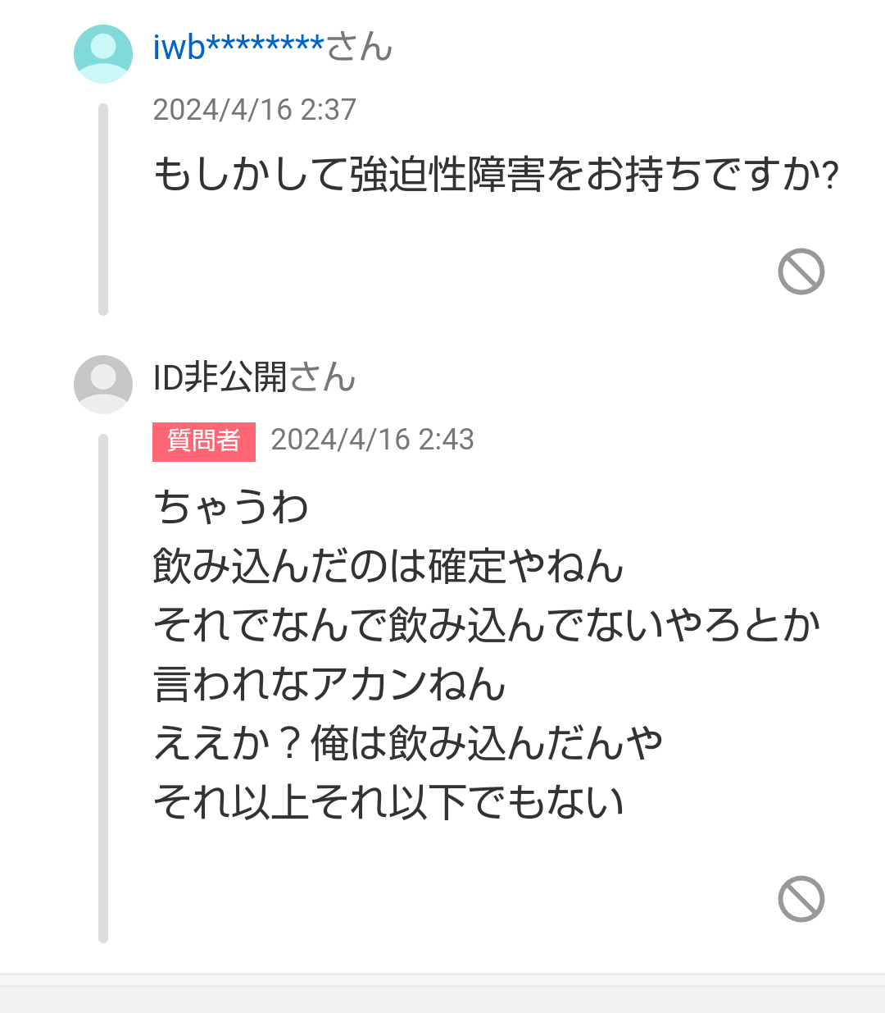
Task: Select the ID非公開さん name label
Action: tap(255, 377)
